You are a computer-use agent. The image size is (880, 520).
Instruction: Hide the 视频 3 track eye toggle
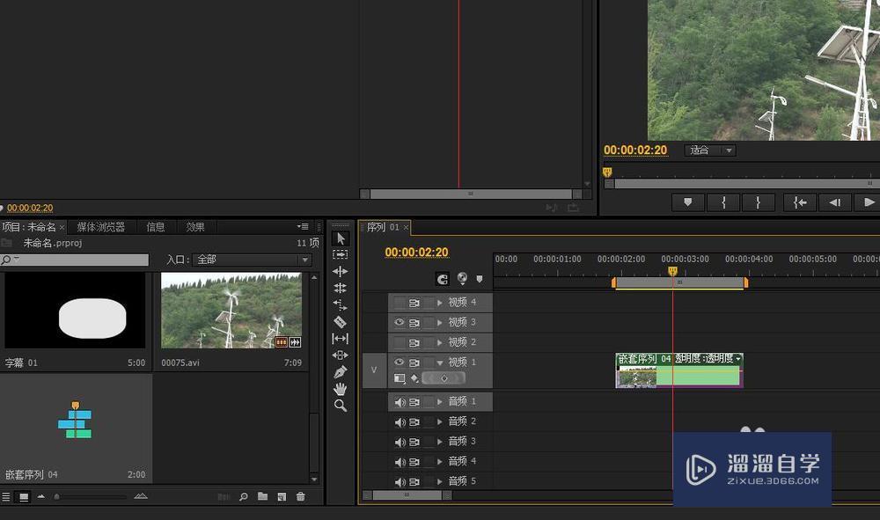400,322
